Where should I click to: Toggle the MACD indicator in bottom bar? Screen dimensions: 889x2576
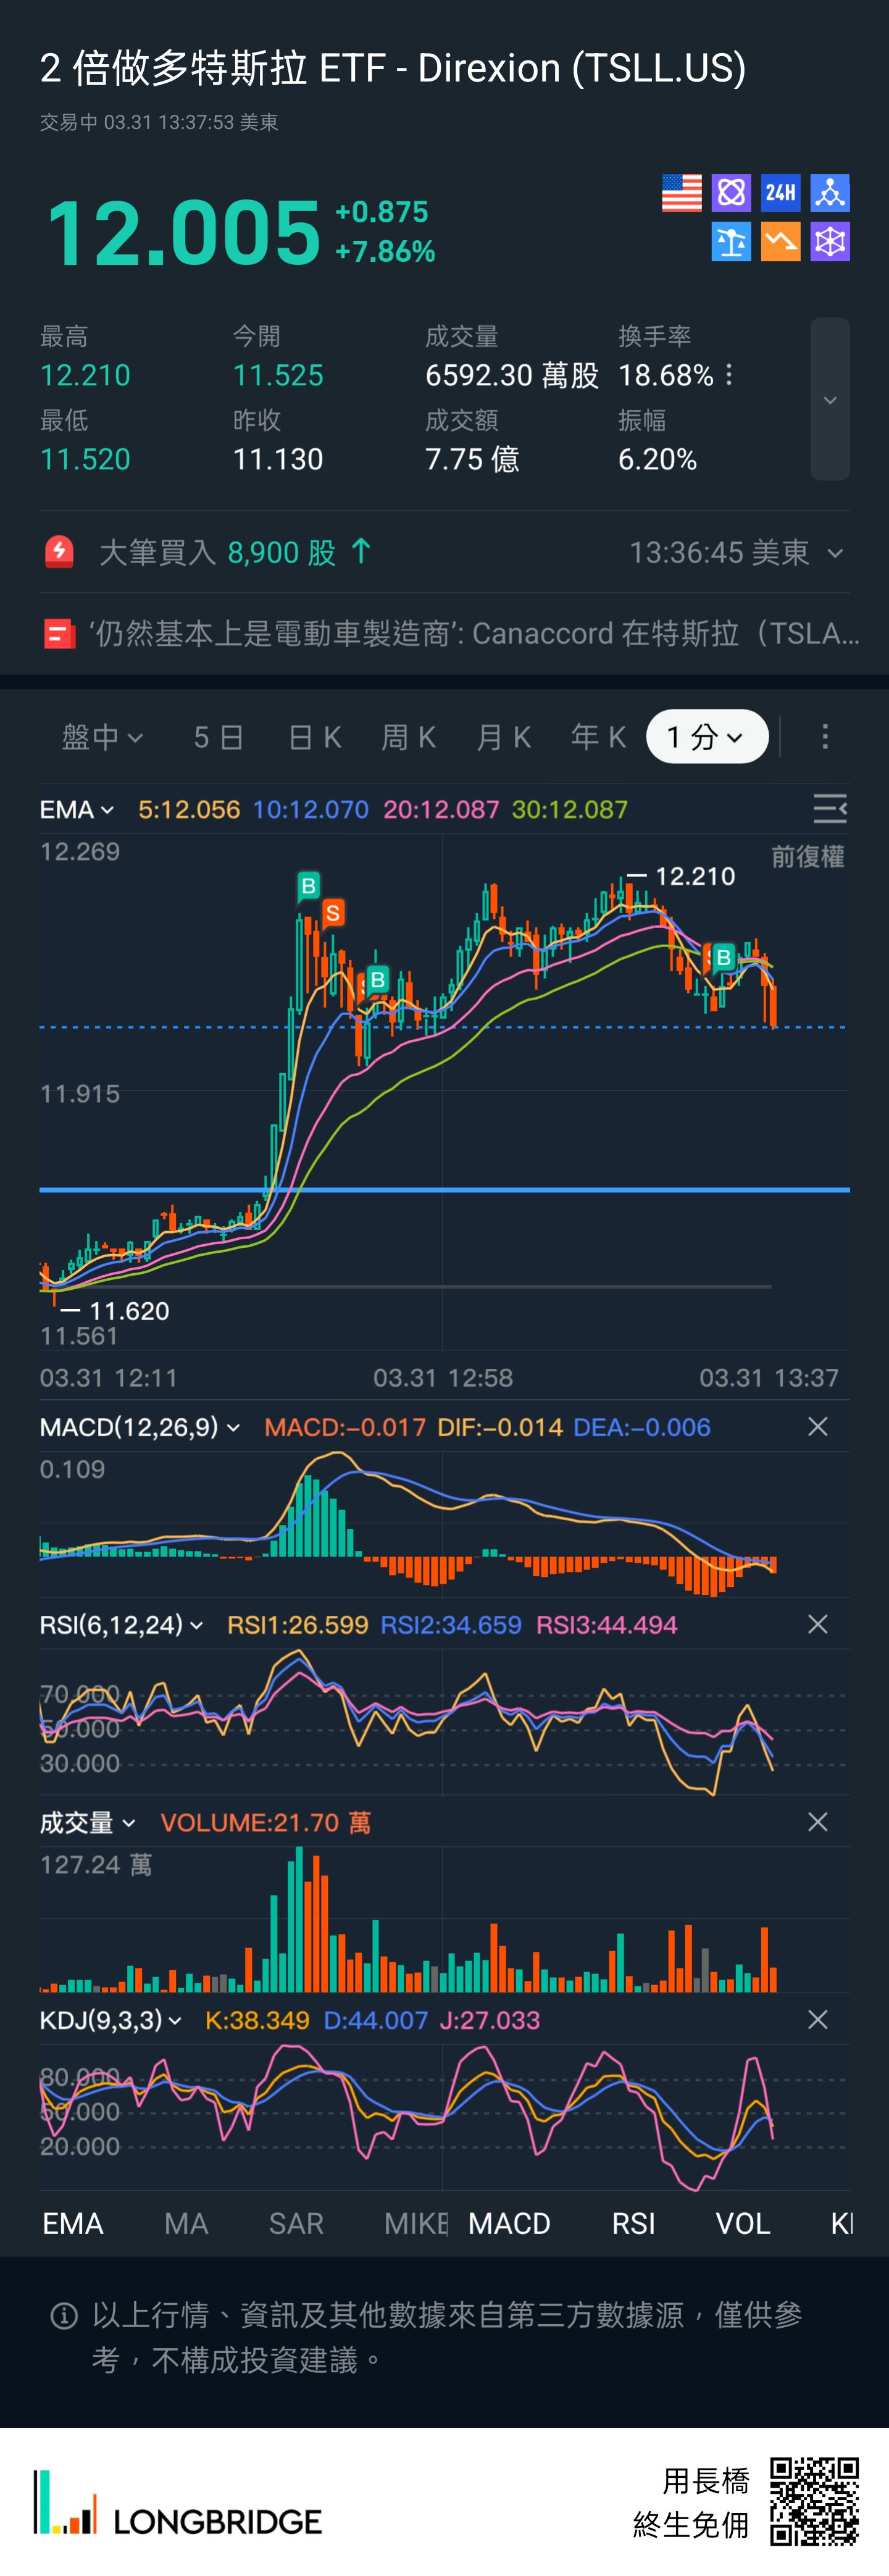509,2223
